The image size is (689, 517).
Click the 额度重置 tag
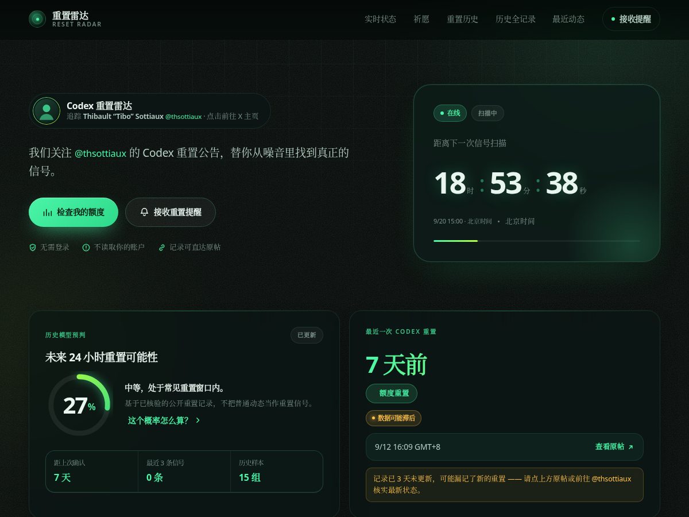coord(392,393)
